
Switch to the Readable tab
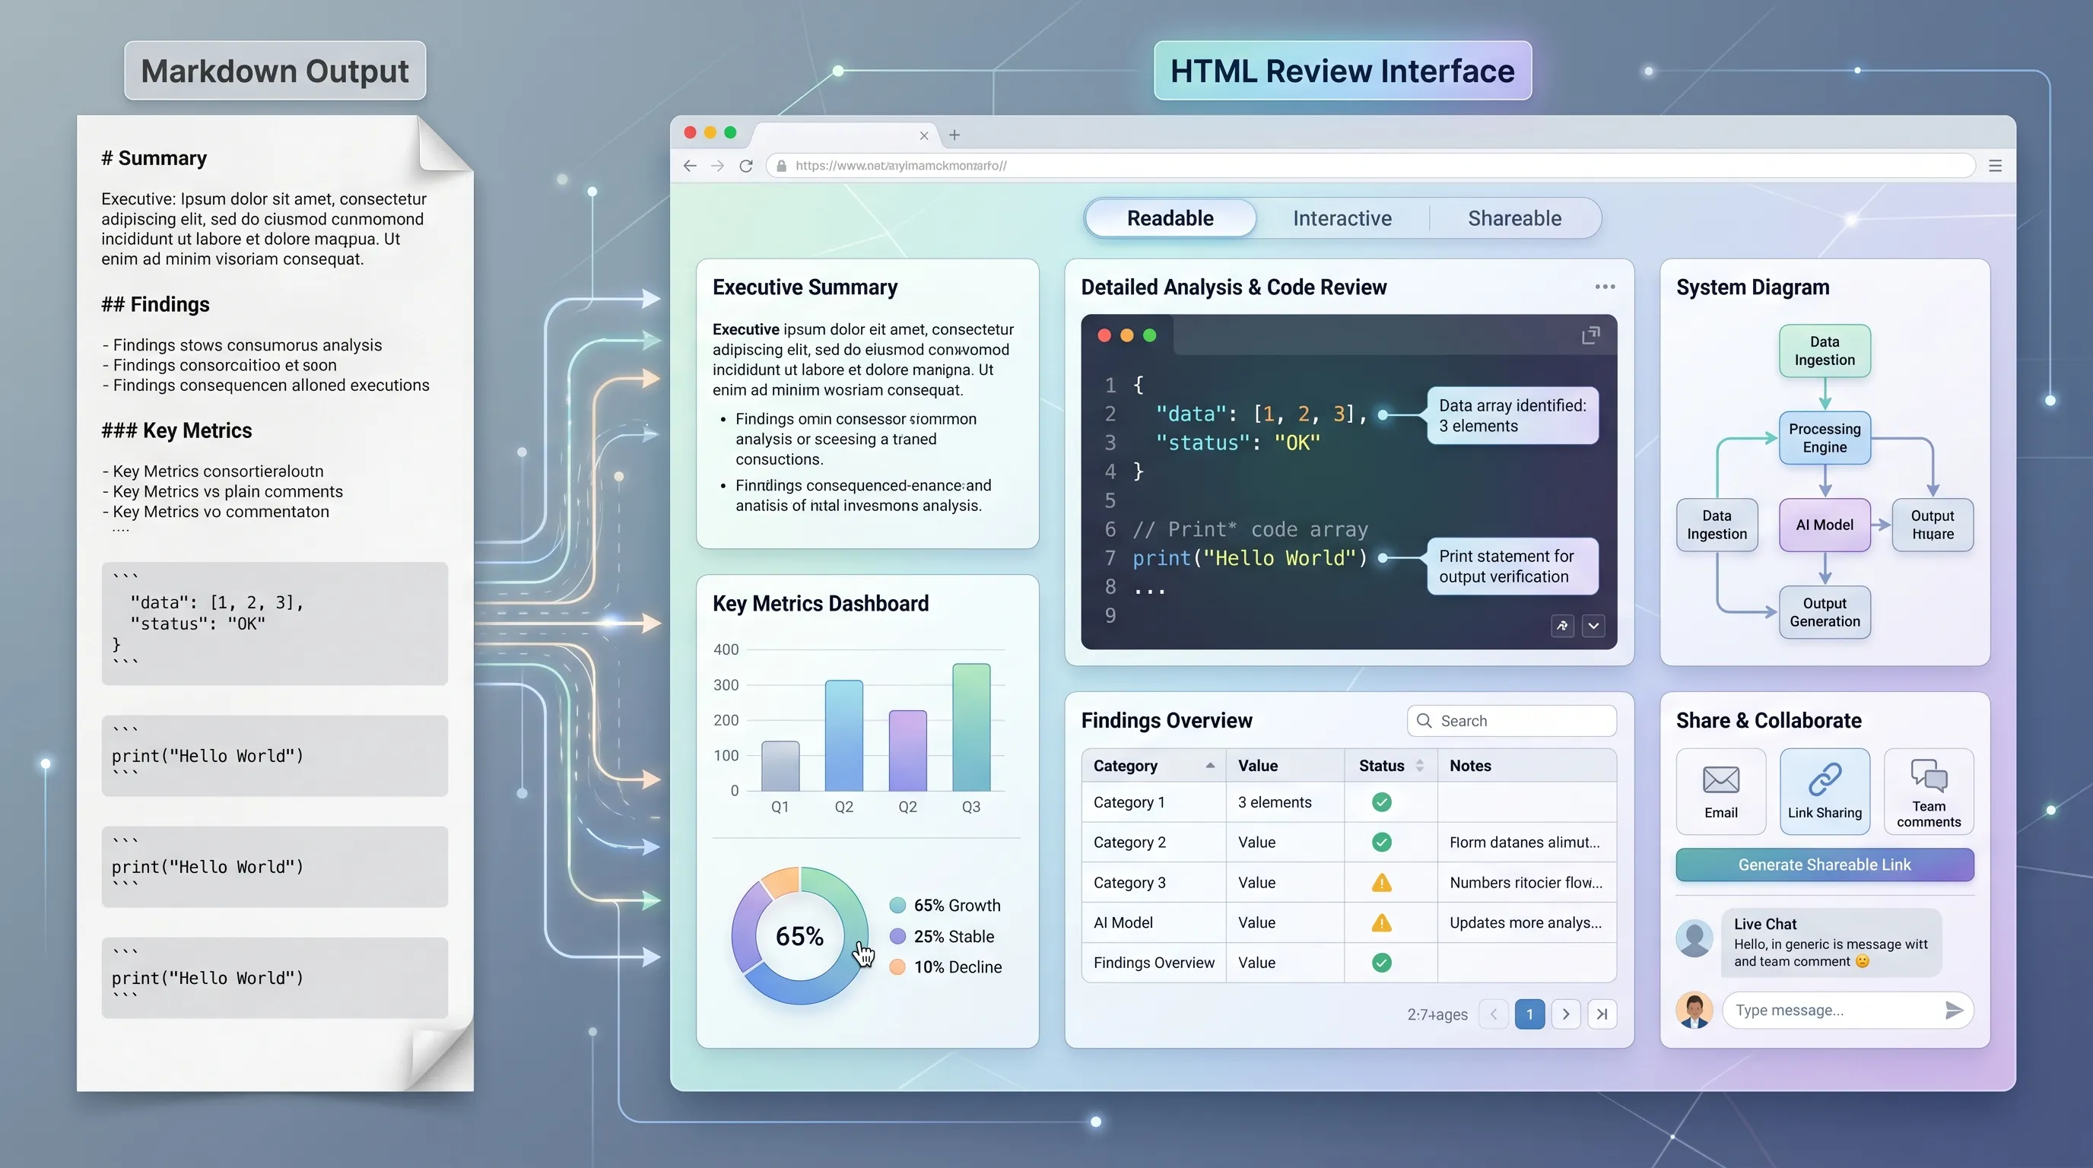pyautogui.click(x=1170, y=217)
